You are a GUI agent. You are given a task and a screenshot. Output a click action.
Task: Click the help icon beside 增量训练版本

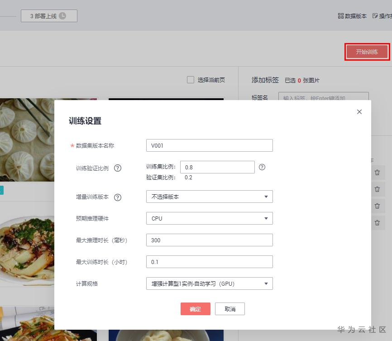click(119, 197)
